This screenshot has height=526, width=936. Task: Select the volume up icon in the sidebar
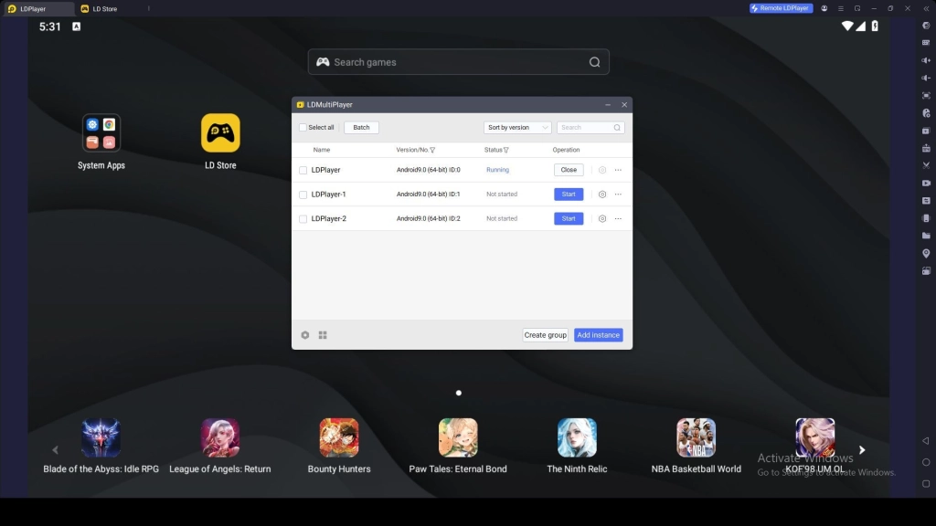coord(925,61)
